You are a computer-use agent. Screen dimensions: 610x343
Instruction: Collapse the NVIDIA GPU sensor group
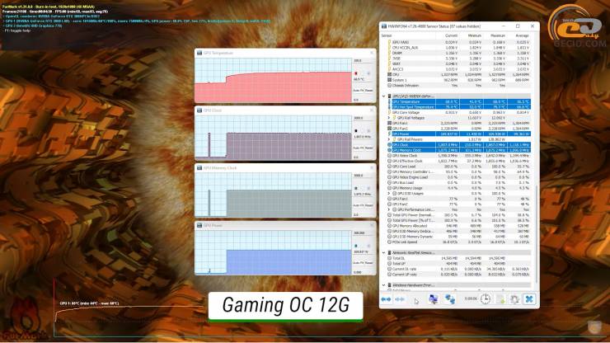tap(384, 96)
